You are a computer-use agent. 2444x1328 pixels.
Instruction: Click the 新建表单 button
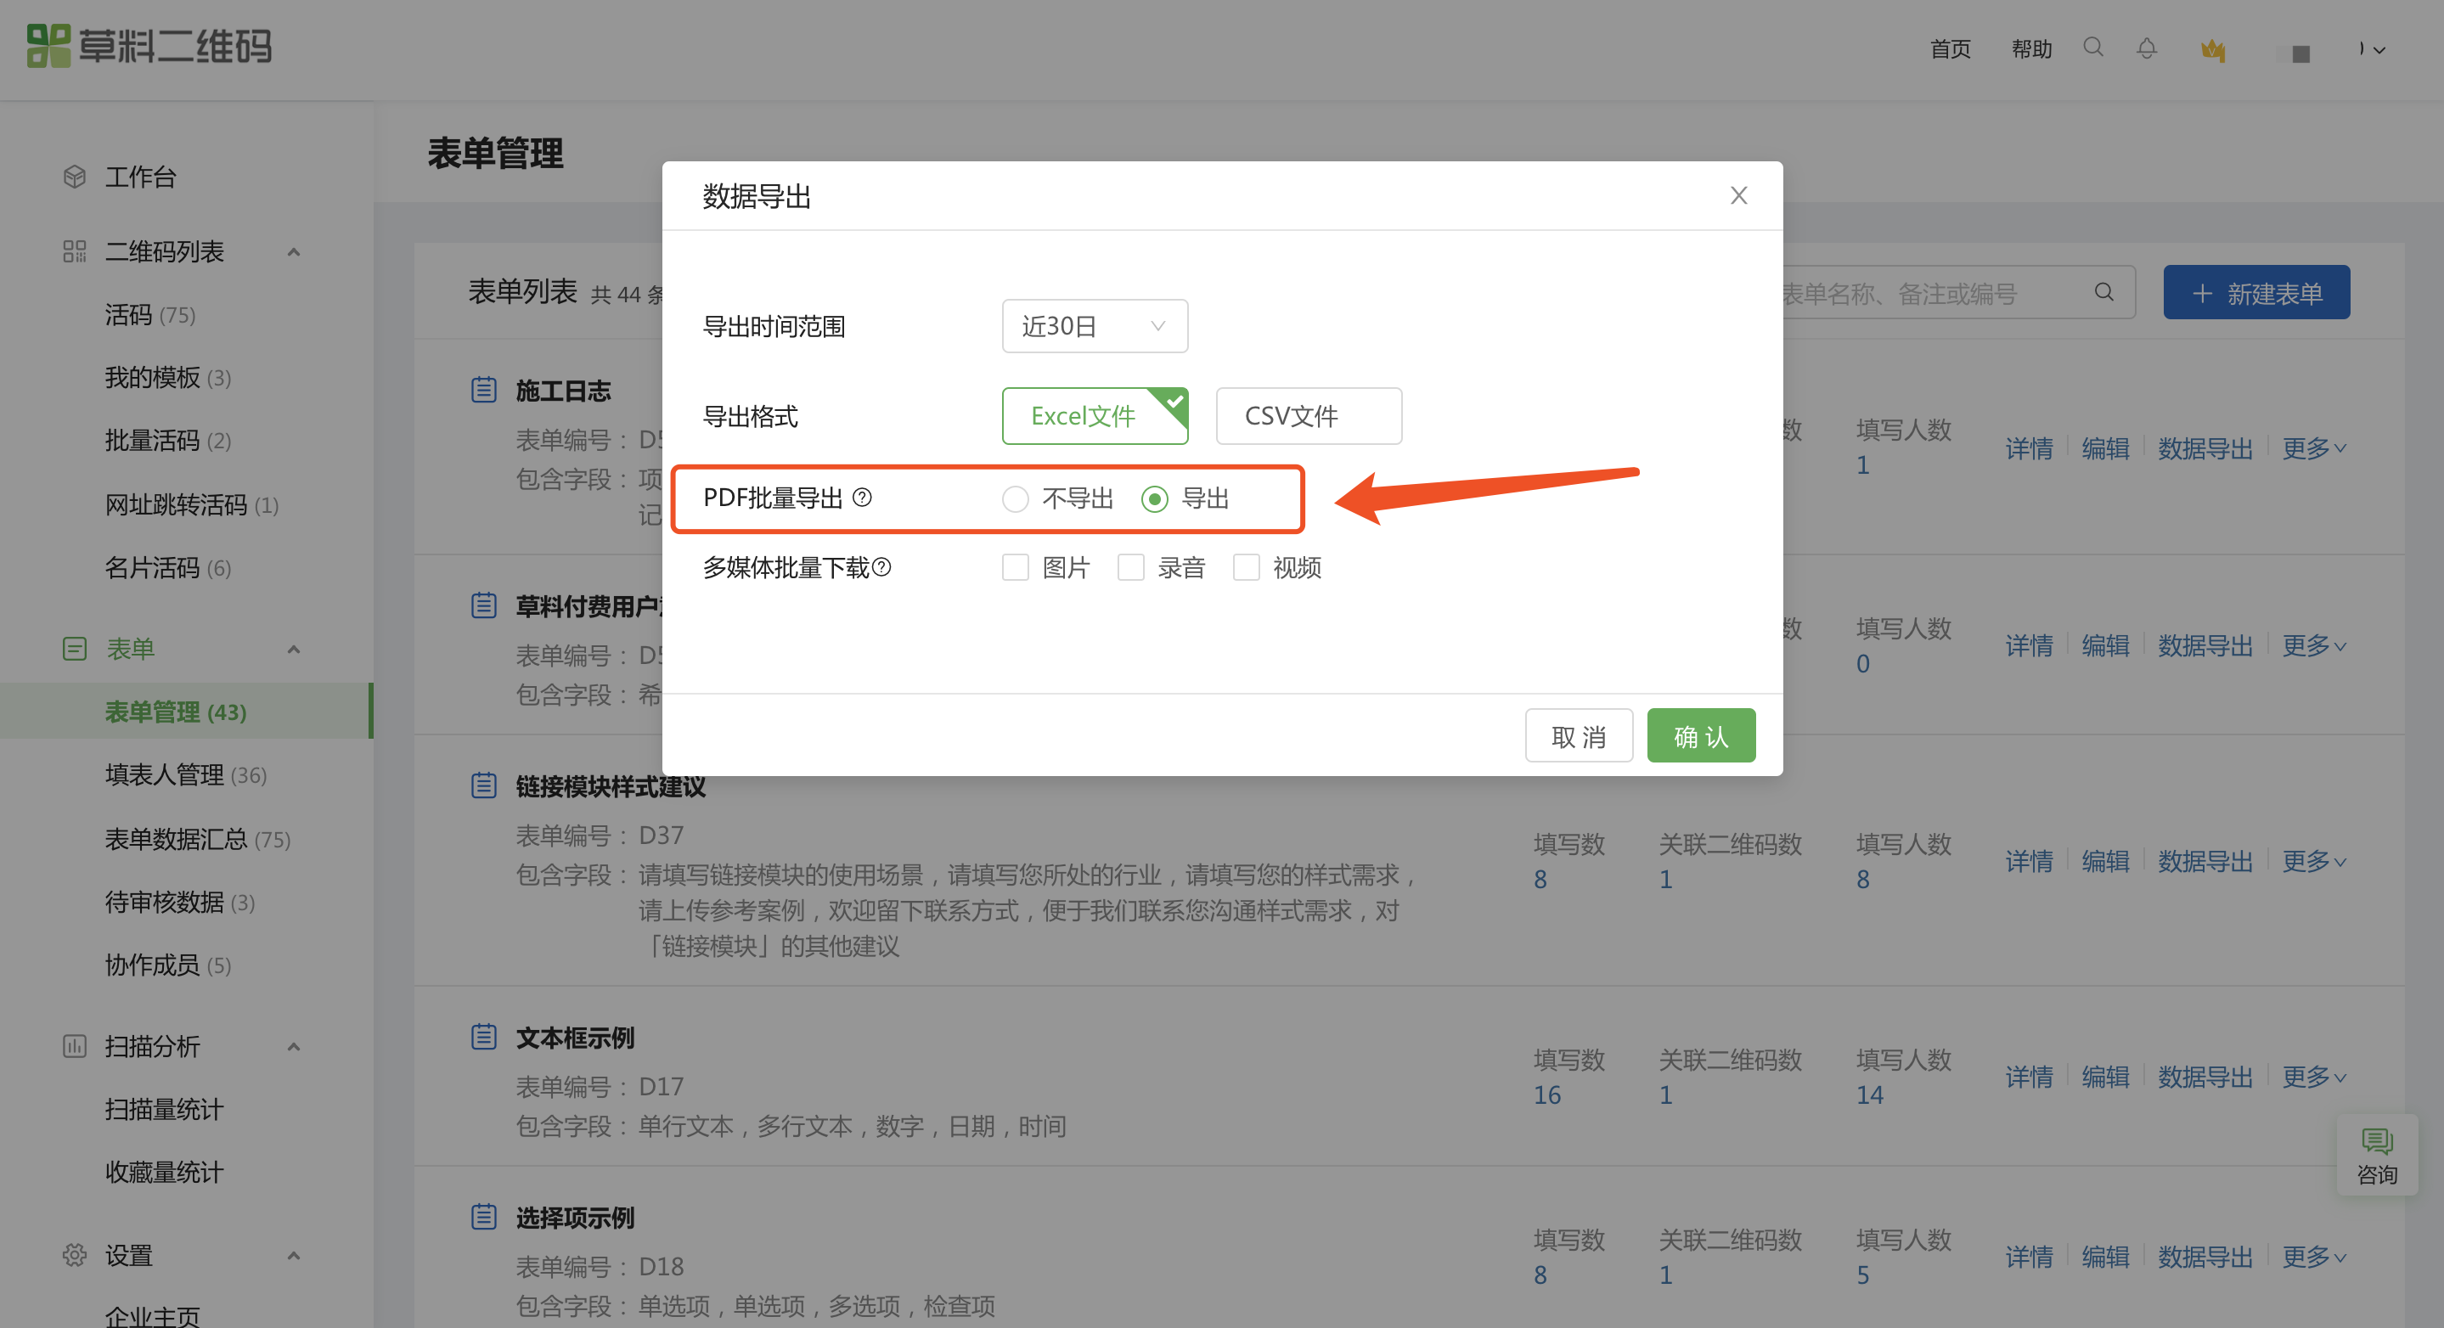pyautogui.click(x=2256, y=292)
